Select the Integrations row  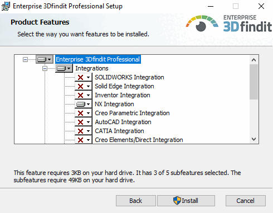(x=92, y=68)
